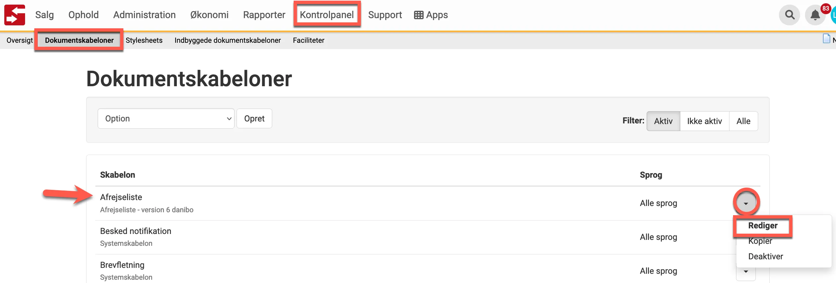
Task: Expand the Brevfletning actions dropdown arrow
Action: tap(746, 272)
